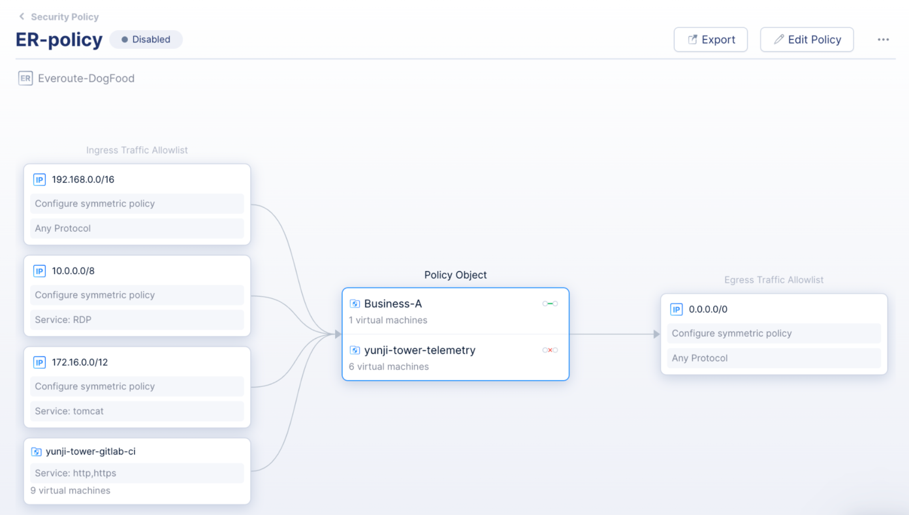Click the IP icon on the 10.0.0.0/8 card

pos(39,270)
